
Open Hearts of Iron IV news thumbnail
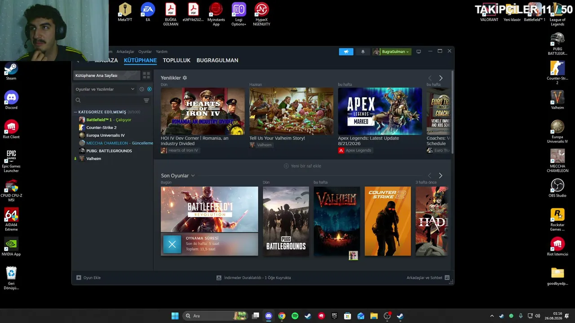pyautogui.click(x=203, y=111)
